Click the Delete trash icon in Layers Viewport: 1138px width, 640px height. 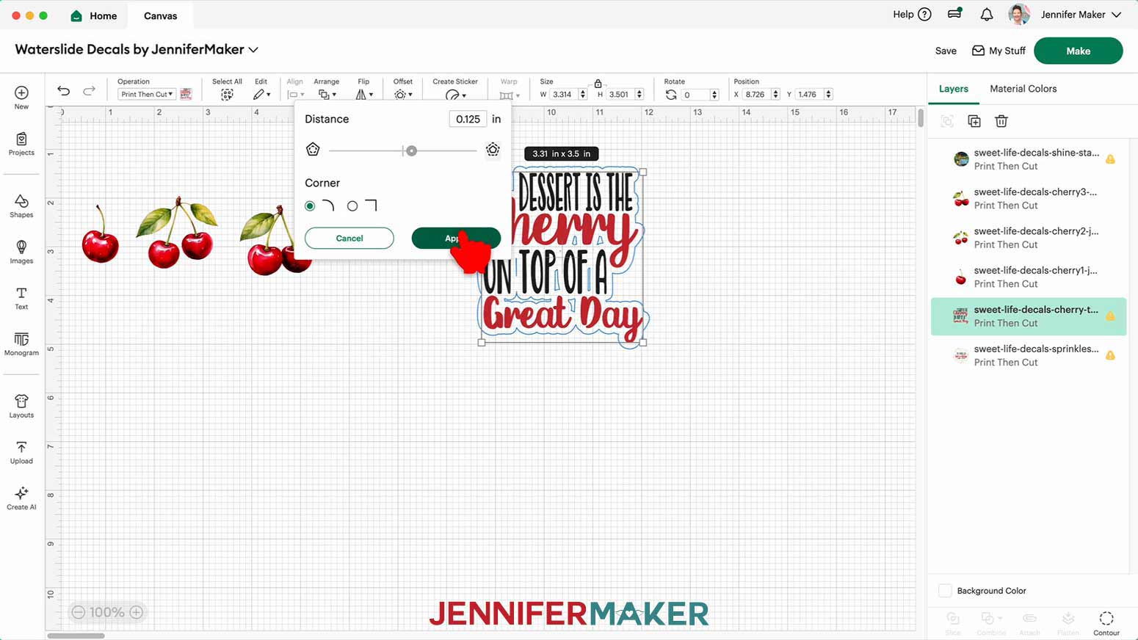point(1001,121)
